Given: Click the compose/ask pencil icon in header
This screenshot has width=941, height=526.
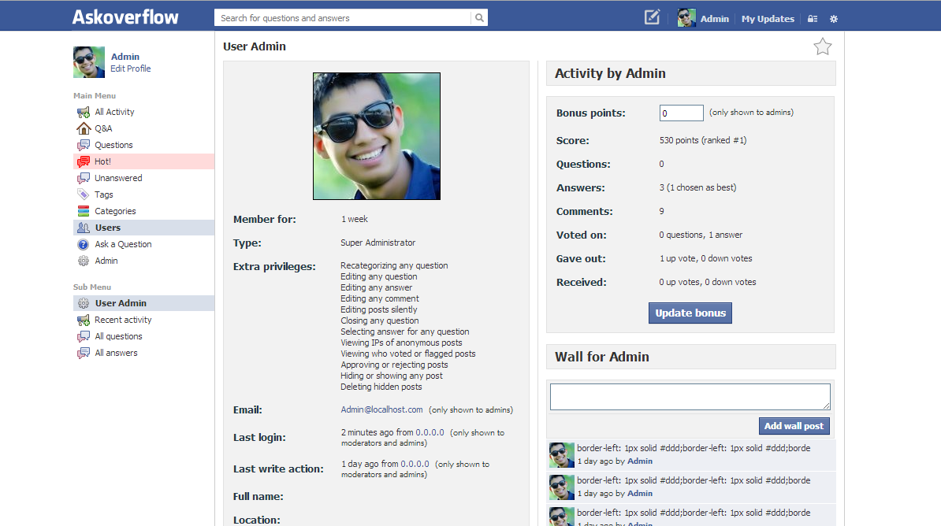Looking at the screenshot, I should [652, 17].
